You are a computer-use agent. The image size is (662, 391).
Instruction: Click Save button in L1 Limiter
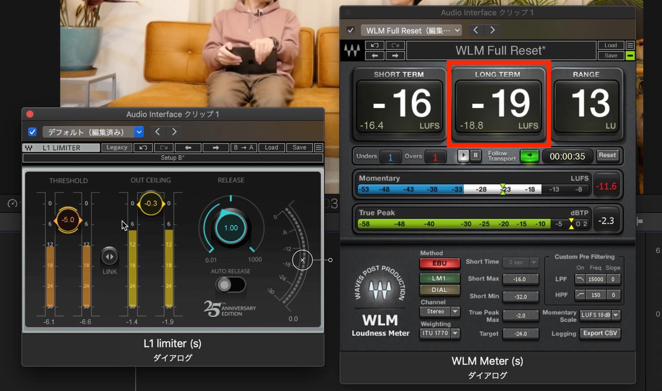(299, 148)
